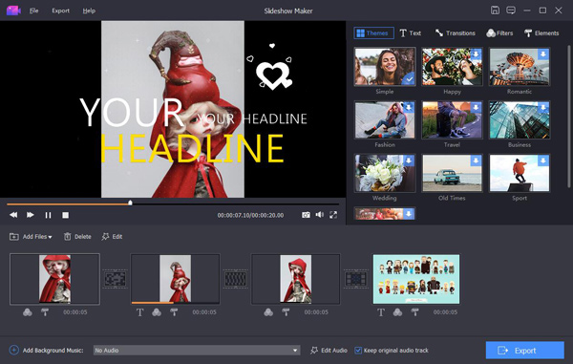Screen dimensions: 573x364
Task: Click the Slideshow Maker app logo
Action: (13, 11)
